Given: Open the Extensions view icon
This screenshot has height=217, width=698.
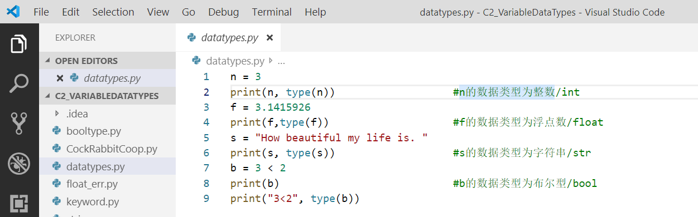Looking at the screenshot, I should click(19, 204).
